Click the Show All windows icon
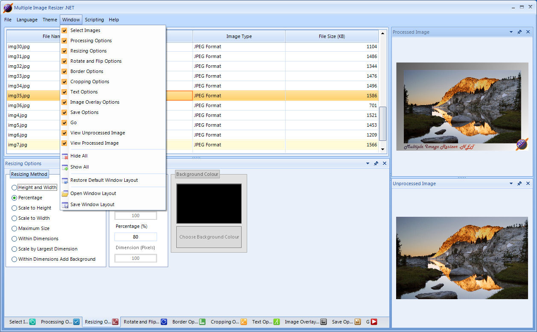Viewport: 537px width, 332px height. click(x=65, y=167)
